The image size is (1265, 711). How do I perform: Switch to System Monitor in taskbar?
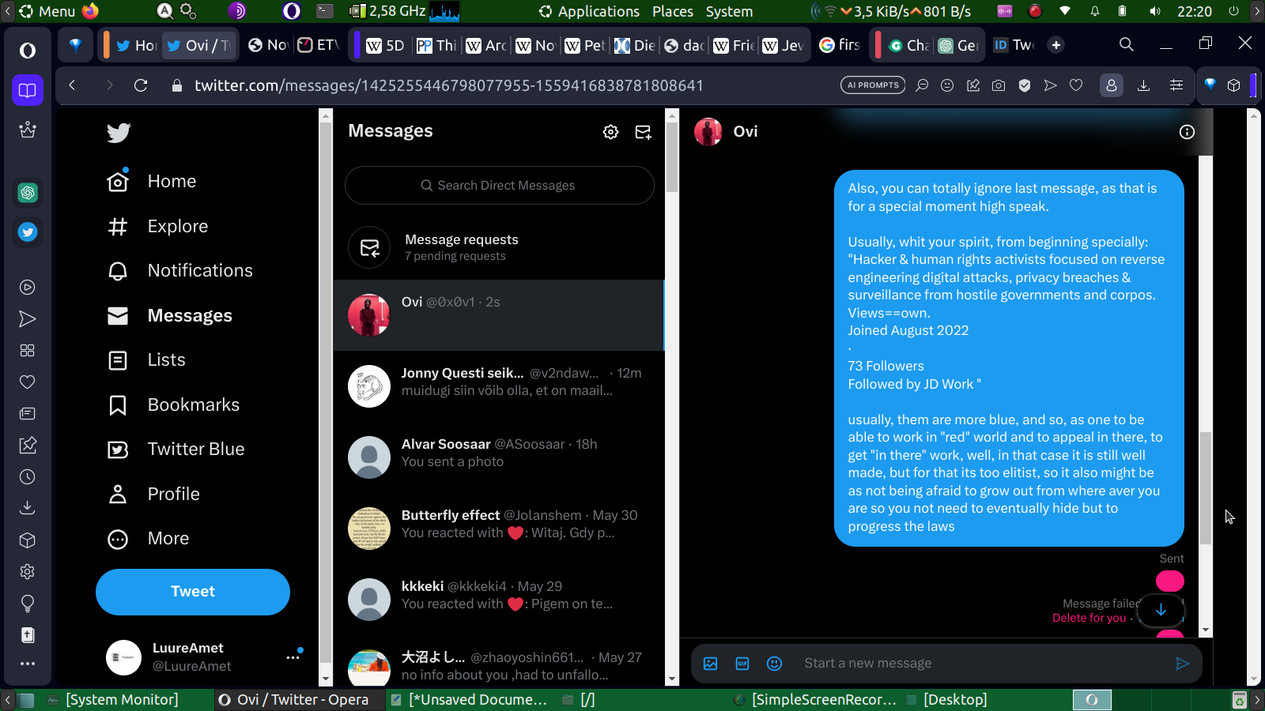[113, 700]
